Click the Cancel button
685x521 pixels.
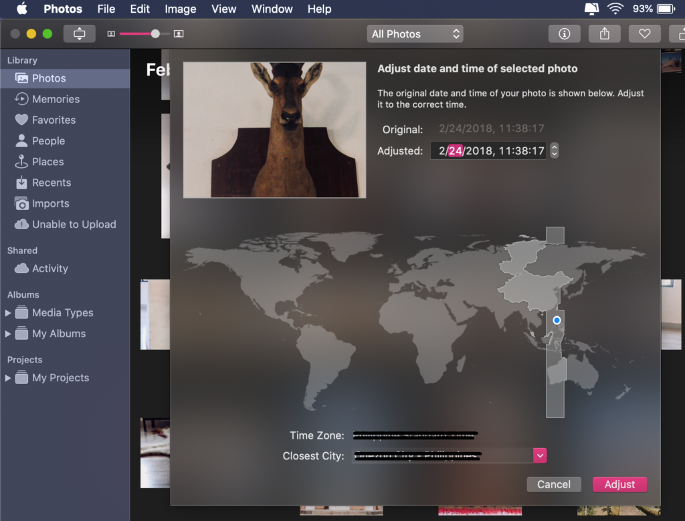click(553, 484)
